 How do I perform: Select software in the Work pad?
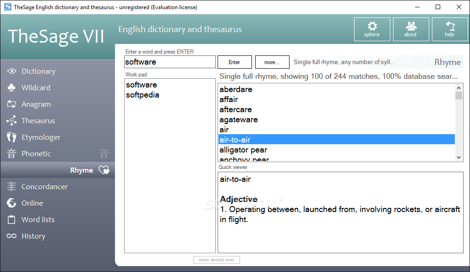(x=142, y=85)
